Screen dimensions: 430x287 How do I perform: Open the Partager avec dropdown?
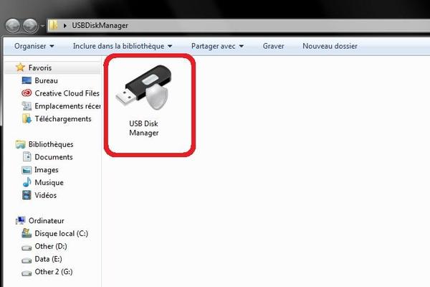217,47
